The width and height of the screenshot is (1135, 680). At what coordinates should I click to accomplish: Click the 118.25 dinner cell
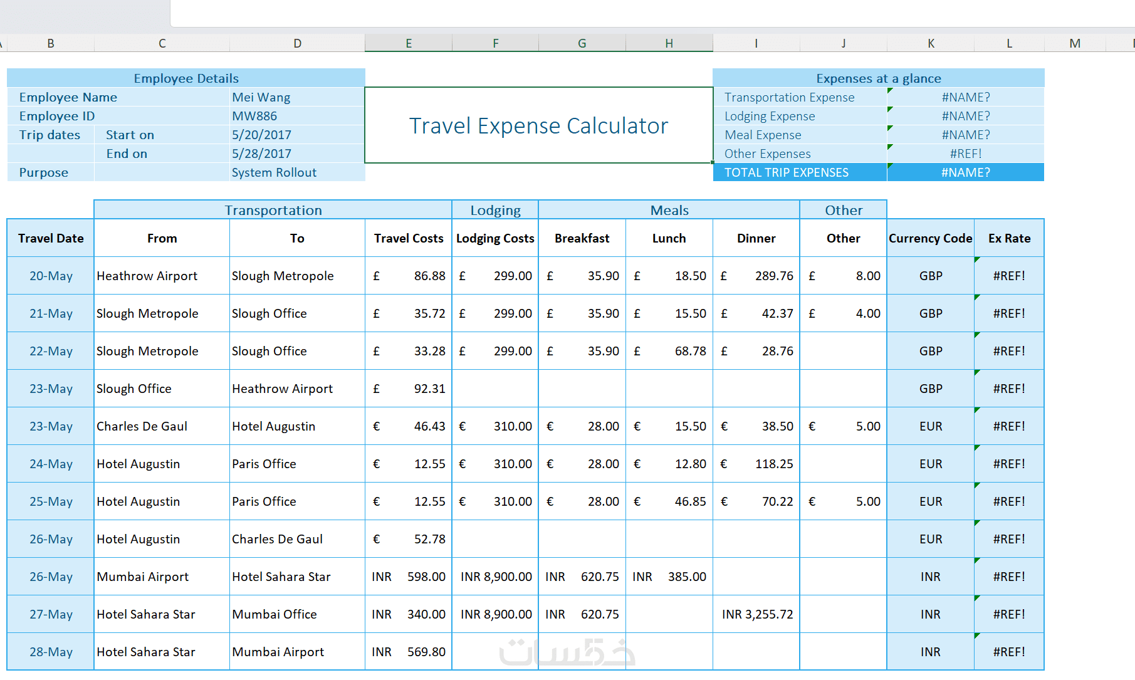point(756,464)
